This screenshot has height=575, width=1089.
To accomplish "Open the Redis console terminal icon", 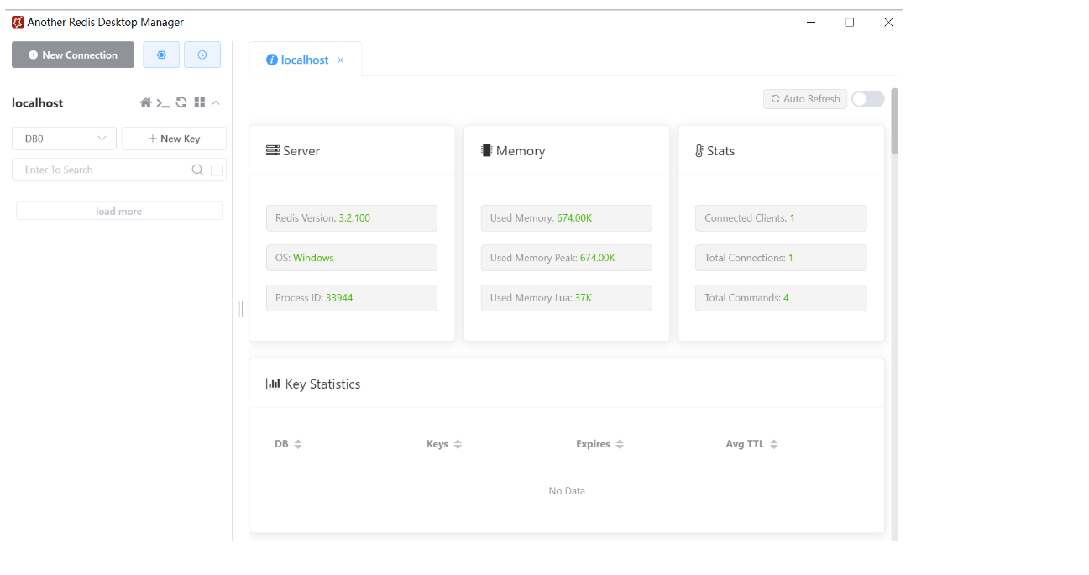I will [163, 102].
